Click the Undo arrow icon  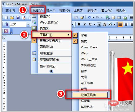pyautogui.click(x=89, y=17)
